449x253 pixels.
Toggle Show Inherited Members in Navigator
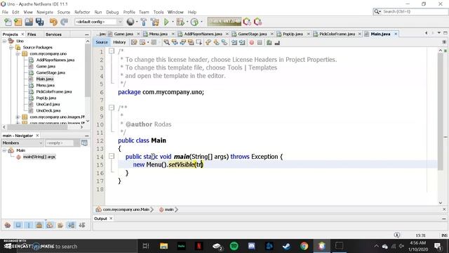point(8,225)
